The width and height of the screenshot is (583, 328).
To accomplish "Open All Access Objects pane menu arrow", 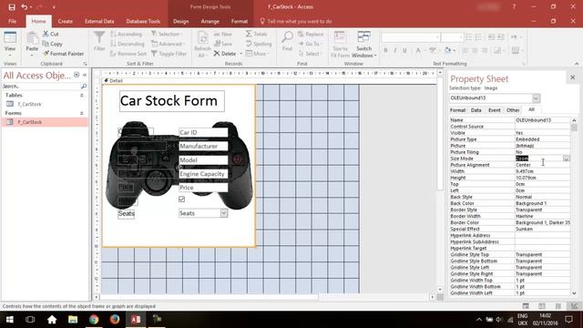I will tap(77, 75).
